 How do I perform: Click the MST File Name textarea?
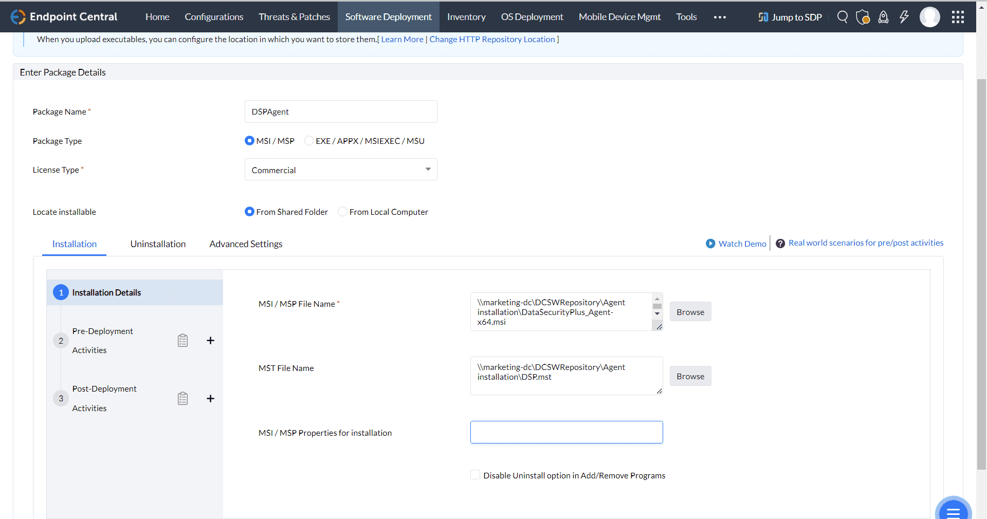click(x=566, y=376)
